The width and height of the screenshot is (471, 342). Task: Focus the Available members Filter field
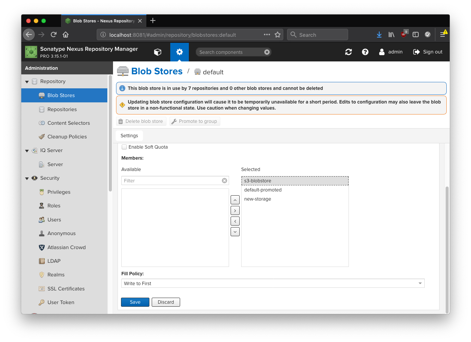click(x=172, y=181)
